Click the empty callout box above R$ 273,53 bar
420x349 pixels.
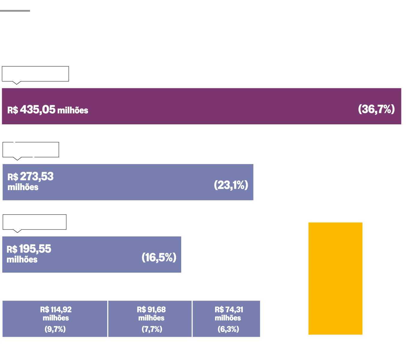(31, 150)
